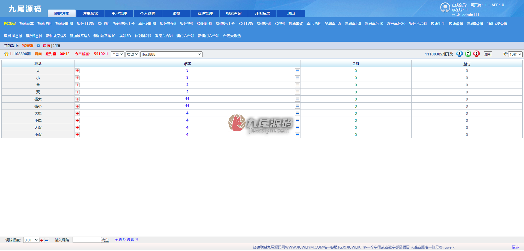The image size is (524, 251).
Task: Click the user avatar icon at top right
Action: tap(445, 8)
